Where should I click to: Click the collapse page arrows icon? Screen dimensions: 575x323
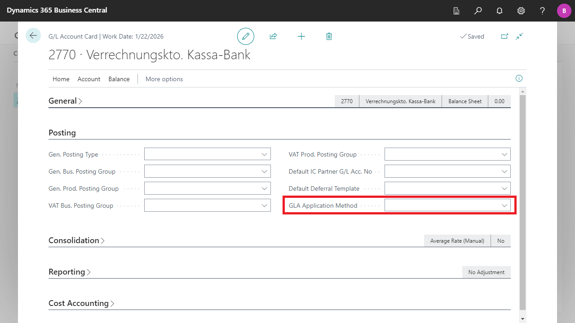coord(519,36)
